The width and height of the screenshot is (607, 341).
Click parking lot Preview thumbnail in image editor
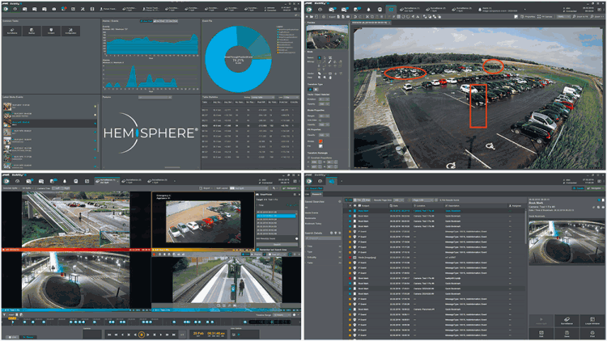point(327,37)
